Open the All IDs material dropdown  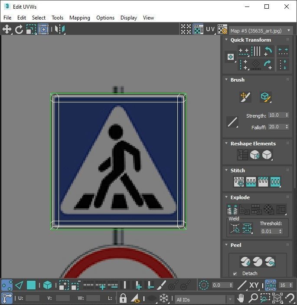[204, 299]
